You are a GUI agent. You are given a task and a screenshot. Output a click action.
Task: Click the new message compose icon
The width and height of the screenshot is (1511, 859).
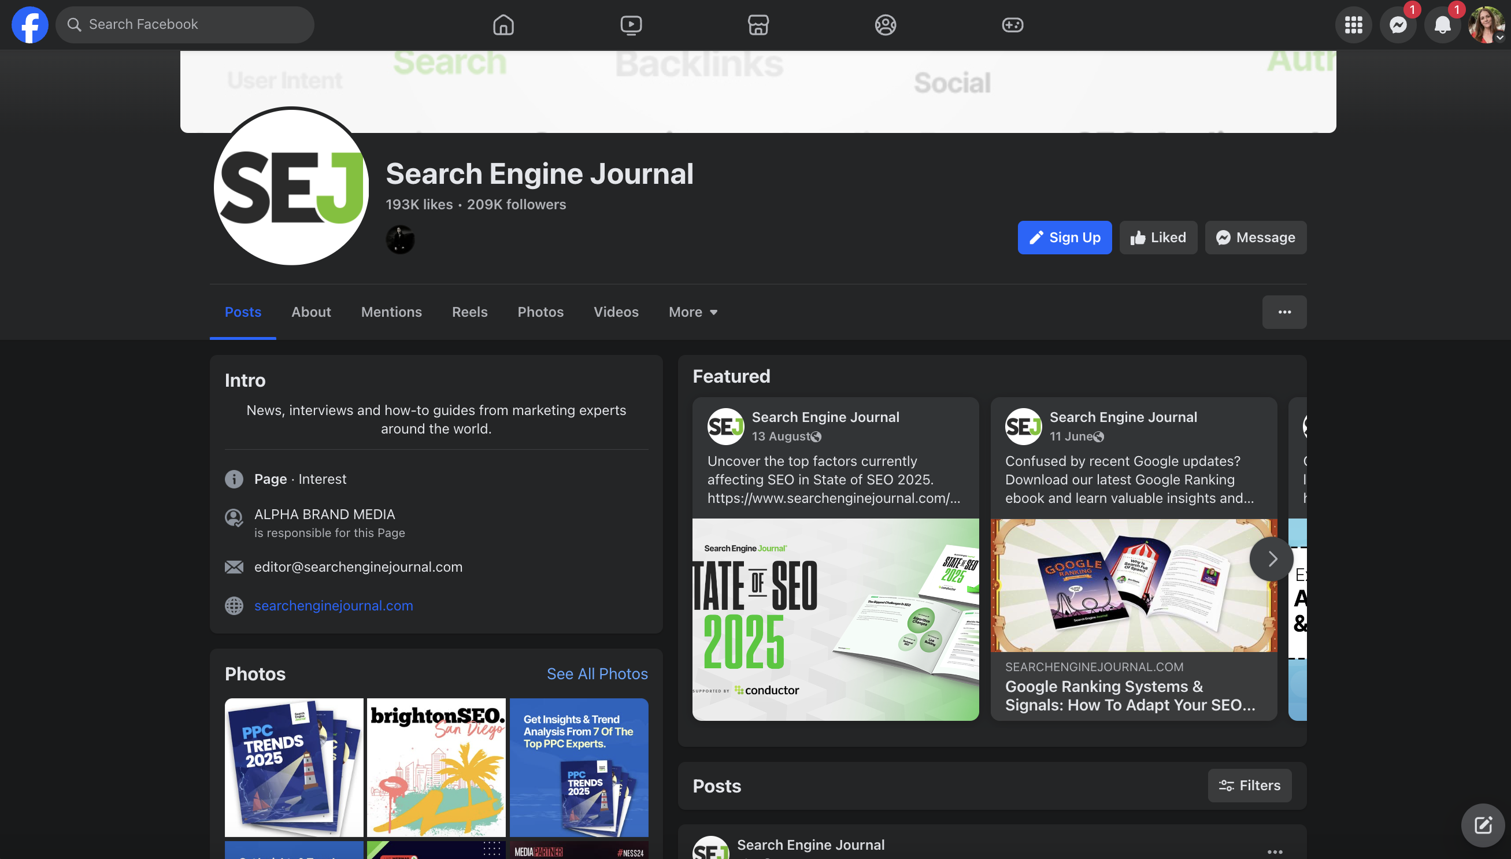[1482, 825]
